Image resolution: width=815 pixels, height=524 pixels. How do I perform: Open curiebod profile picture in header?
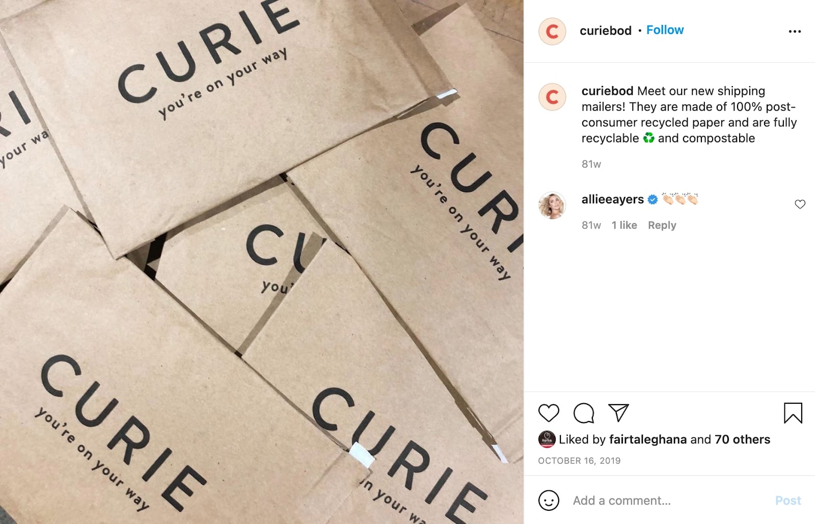click(x=552, y=32)
